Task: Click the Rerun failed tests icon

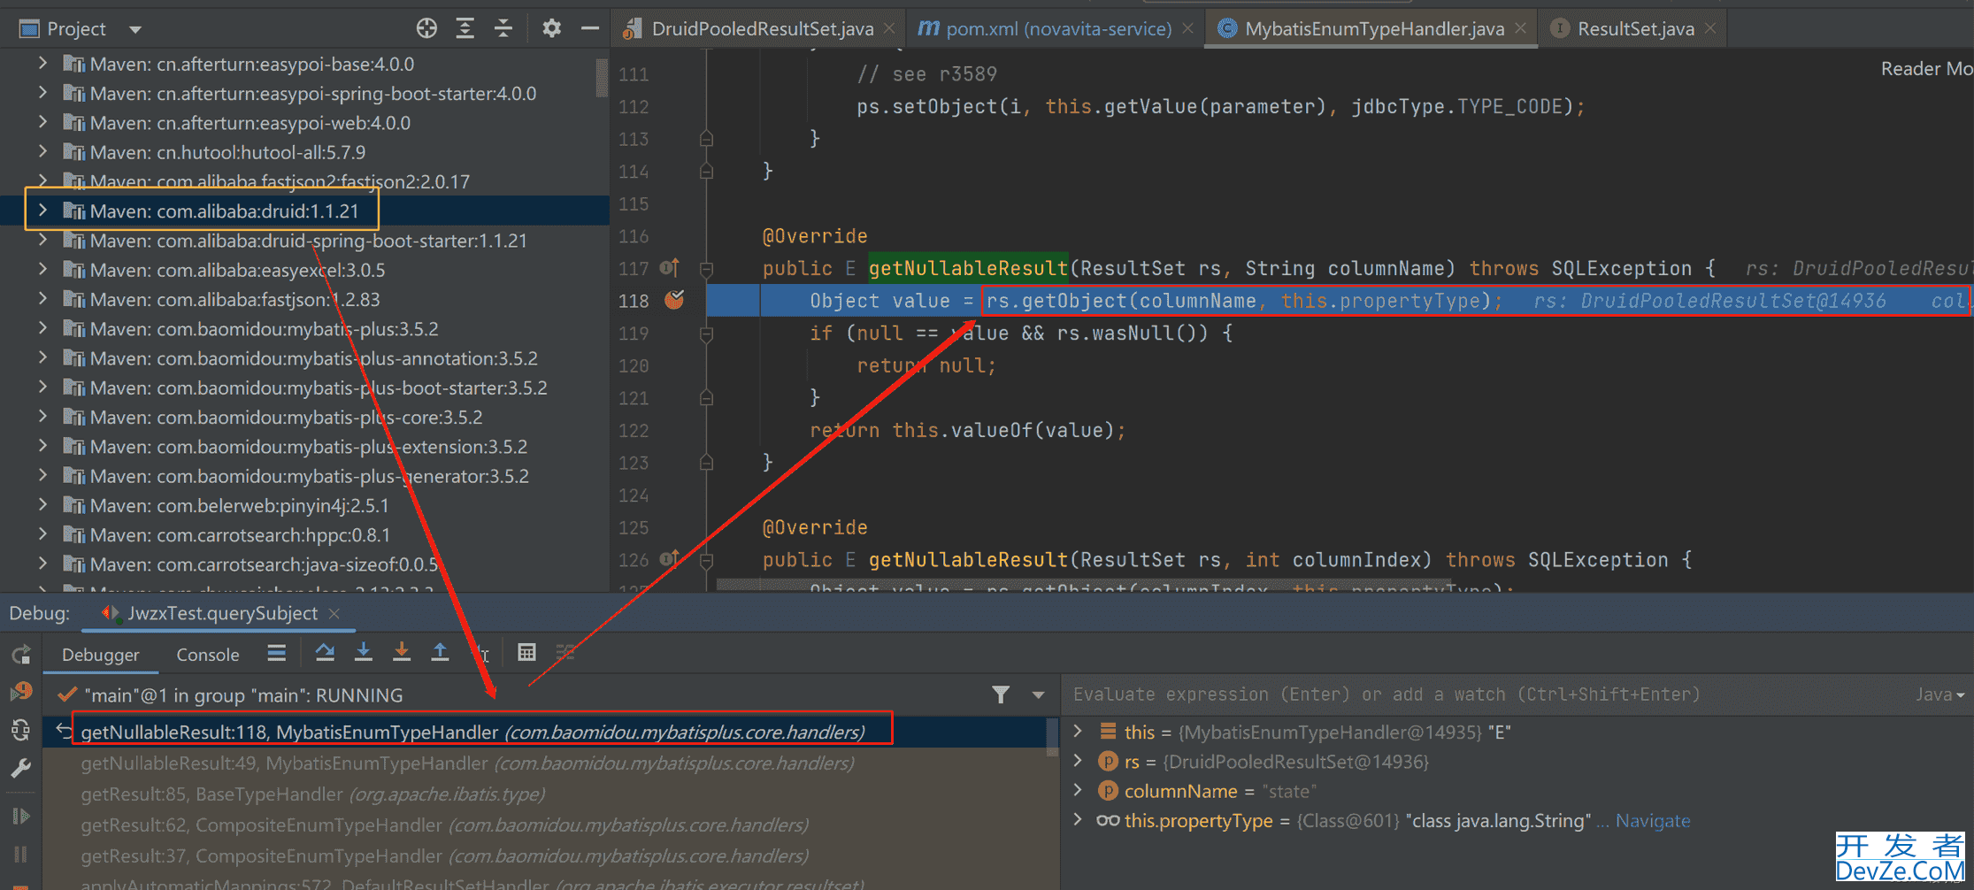Action: pos(21,691)
